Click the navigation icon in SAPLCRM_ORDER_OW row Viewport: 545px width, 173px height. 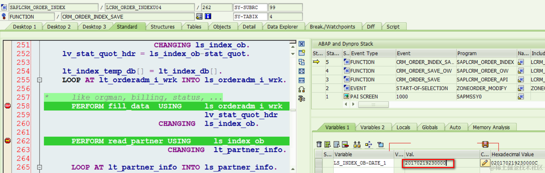[521, 71]
